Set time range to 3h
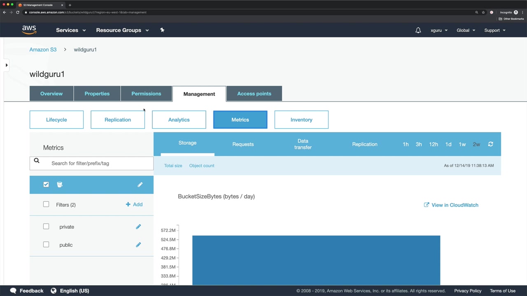Screen dimensions: 527x296 pyautogui.click(x=419, y=144)
